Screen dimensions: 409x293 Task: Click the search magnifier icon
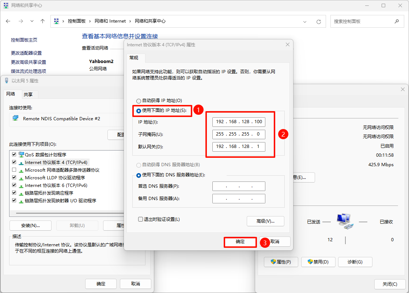(x=397, y=22)
